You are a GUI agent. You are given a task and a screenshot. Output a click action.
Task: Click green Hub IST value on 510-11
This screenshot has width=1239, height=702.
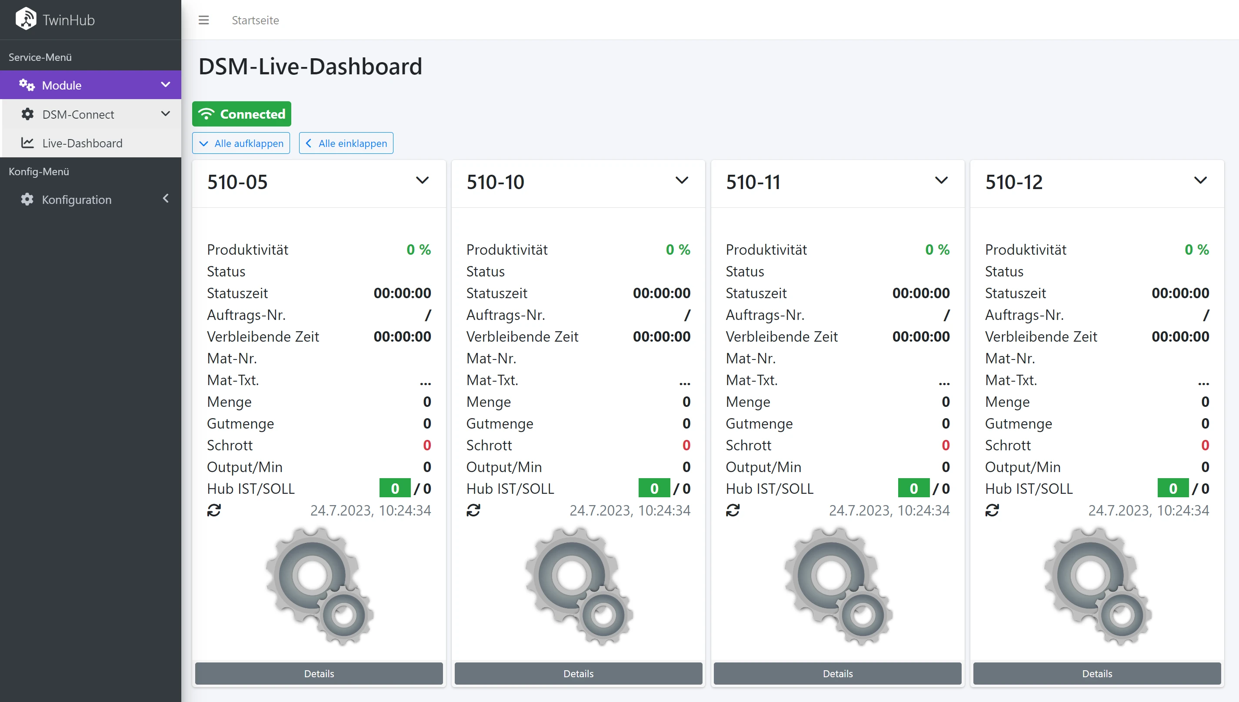pyautogui.click(x=913, y=489)
